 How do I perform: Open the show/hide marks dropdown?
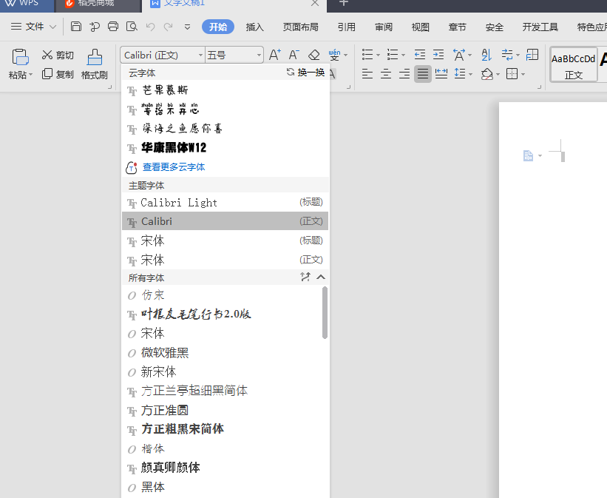pos(518,55)
